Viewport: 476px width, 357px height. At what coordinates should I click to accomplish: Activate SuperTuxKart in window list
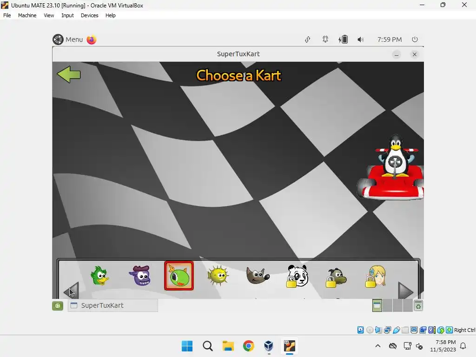click(x=113, y=305)
